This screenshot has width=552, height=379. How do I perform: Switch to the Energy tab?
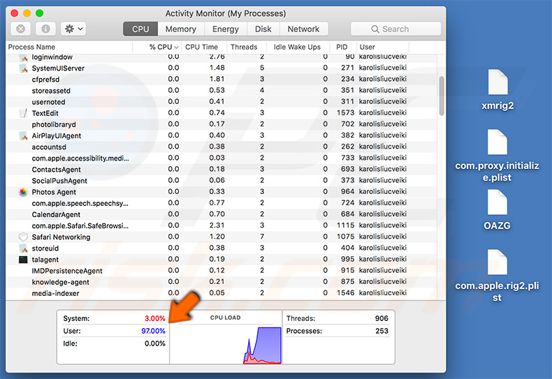tap(225, 29)
